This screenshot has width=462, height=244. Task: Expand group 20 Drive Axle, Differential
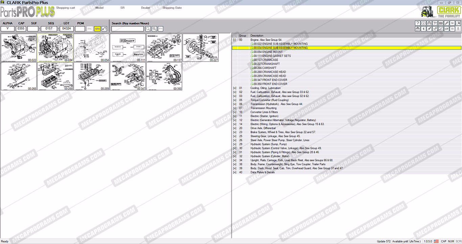tap(234, 128)
